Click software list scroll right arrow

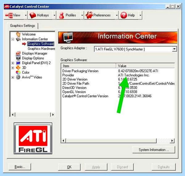[x=172, y=141]
